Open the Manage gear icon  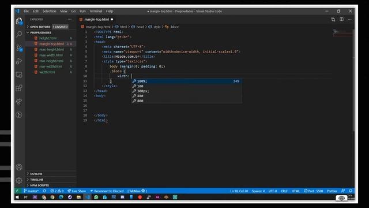(19, 180)
